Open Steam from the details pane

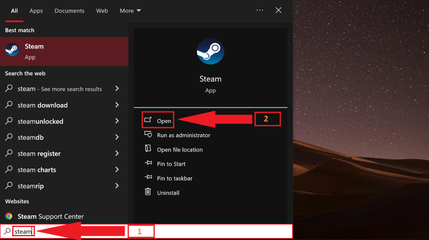point(158,120)
